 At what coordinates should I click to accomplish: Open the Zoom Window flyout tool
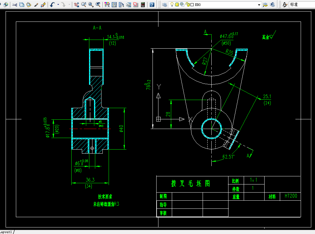91,5
